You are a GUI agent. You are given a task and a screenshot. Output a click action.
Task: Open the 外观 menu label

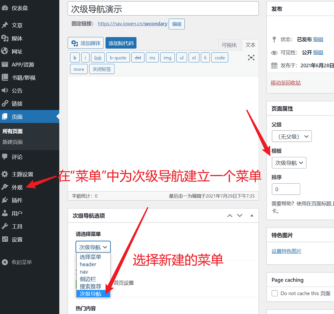click(x=17, y=187)
